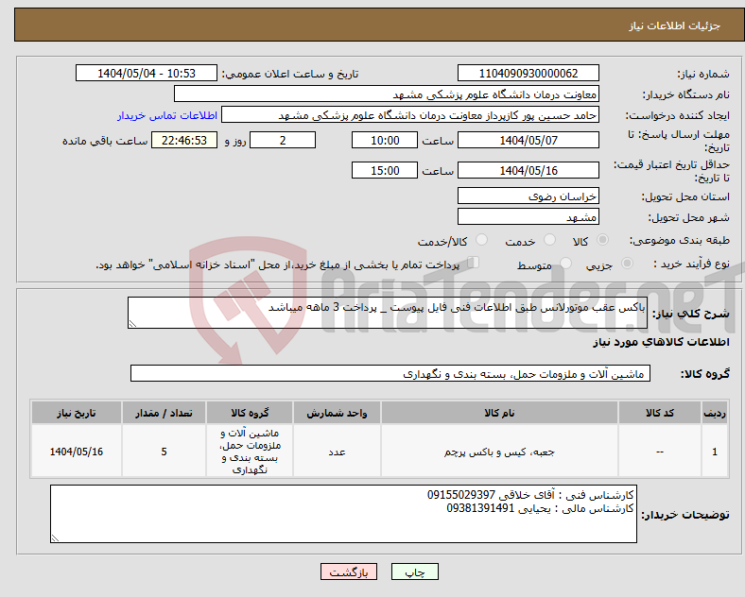Screen dimensions: 745x597
Task: Click the جزئیات اطلاعات نیاز header title
Action: coord(675,26)
